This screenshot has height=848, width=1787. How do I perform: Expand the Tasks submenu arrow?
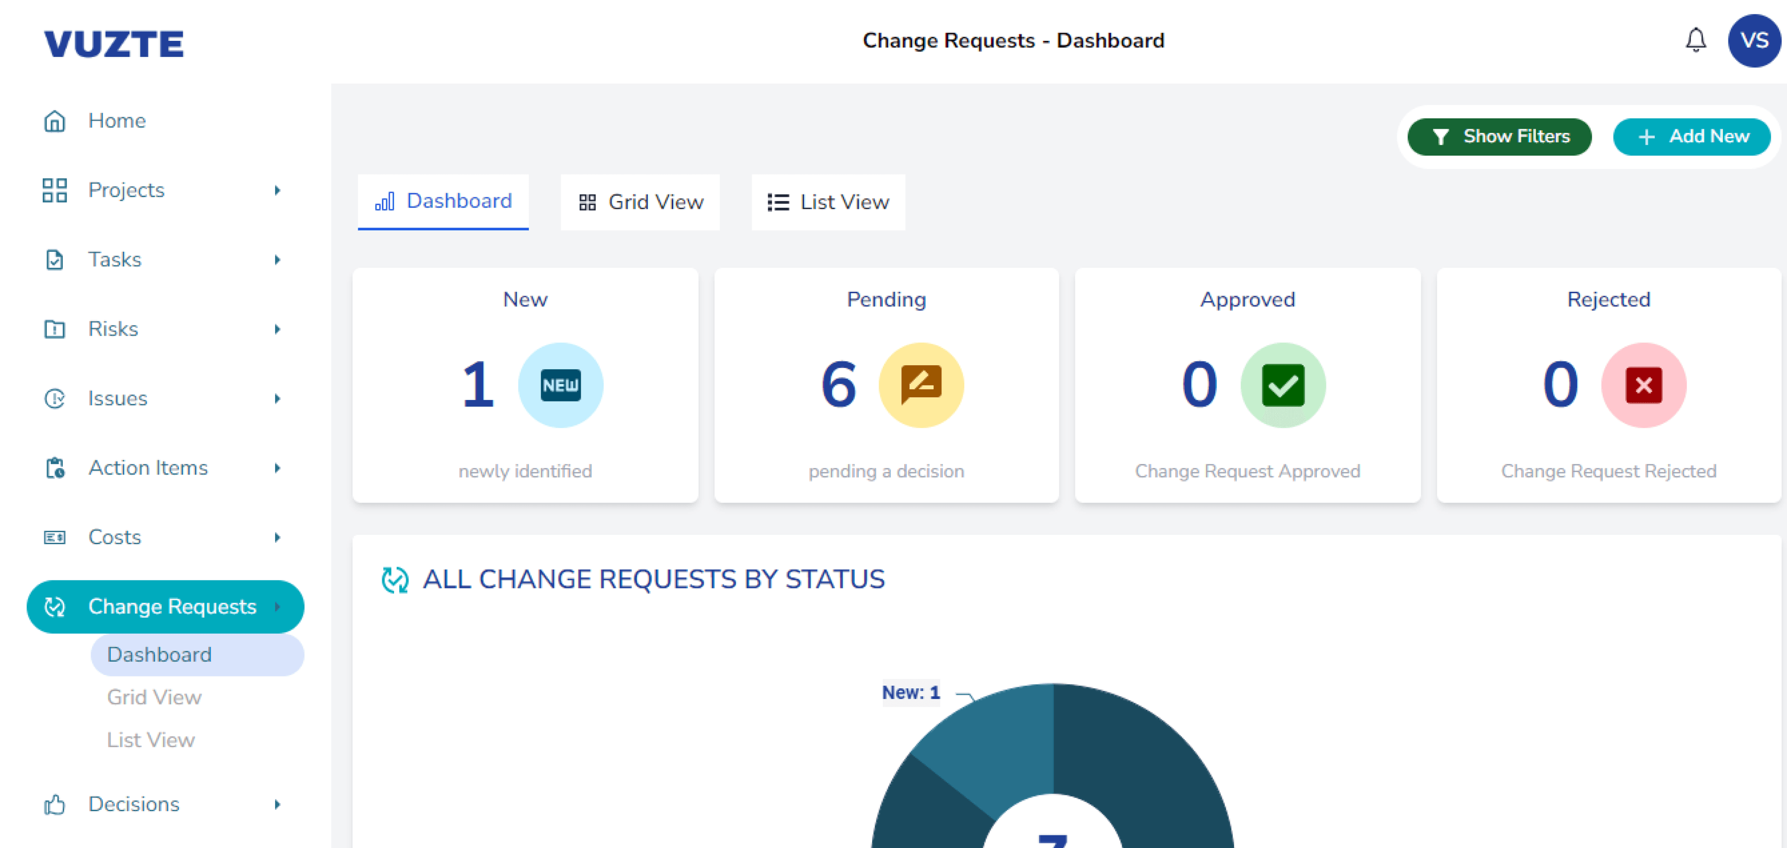277,259
